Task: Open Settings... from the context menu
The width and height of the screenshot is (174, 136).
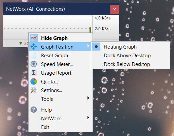Action: (61, 90)
